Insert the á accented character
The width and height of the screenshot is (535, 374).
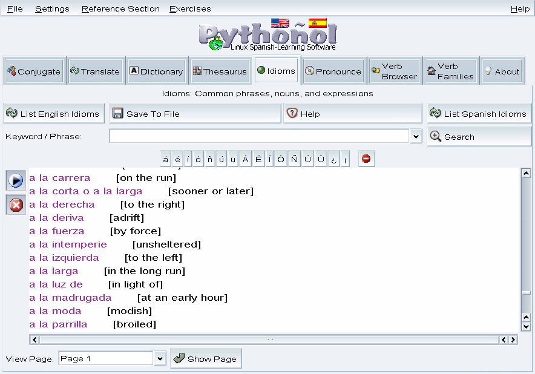click(166, 160)
